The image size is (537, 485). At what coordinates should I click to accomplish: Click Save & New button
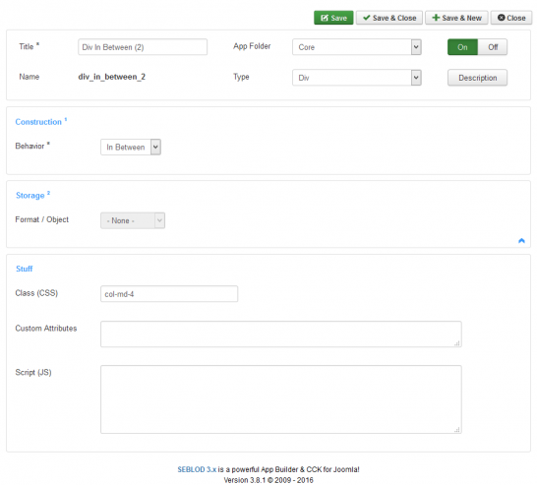click(456, 18)
